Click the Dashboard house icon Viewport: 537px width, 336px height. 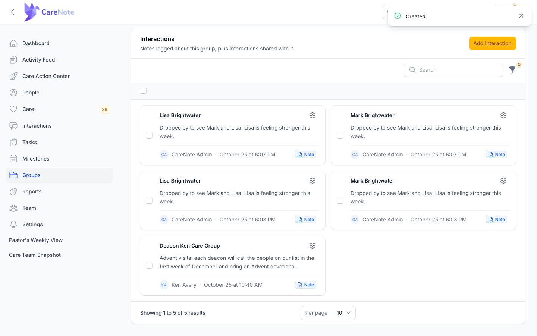pos(13,43)
